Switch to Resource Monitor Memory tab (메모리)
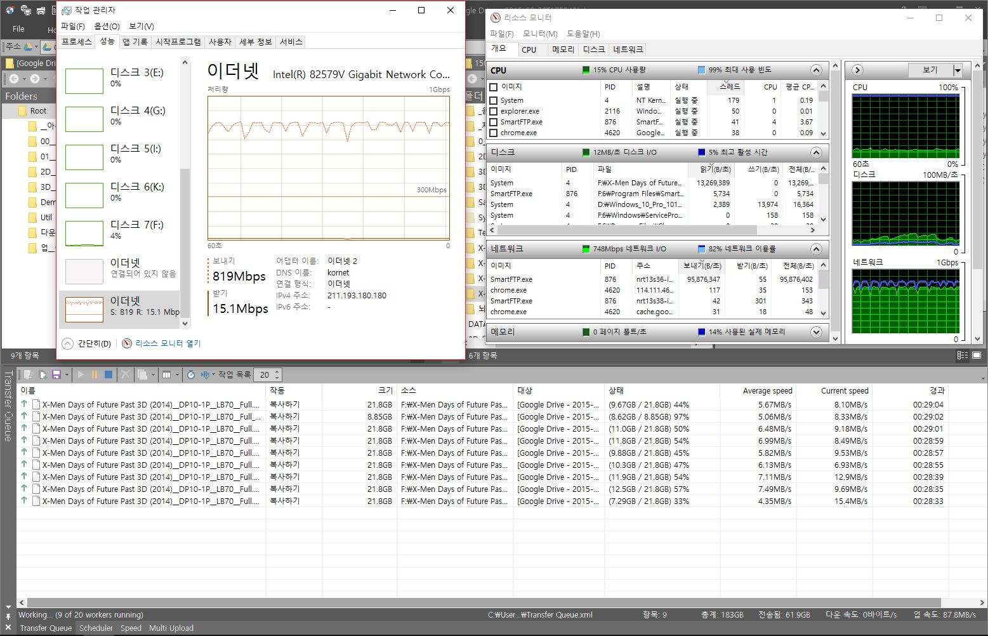Image resolution: width=988 pixels, height=636 pixels. (x=563, y=50)
